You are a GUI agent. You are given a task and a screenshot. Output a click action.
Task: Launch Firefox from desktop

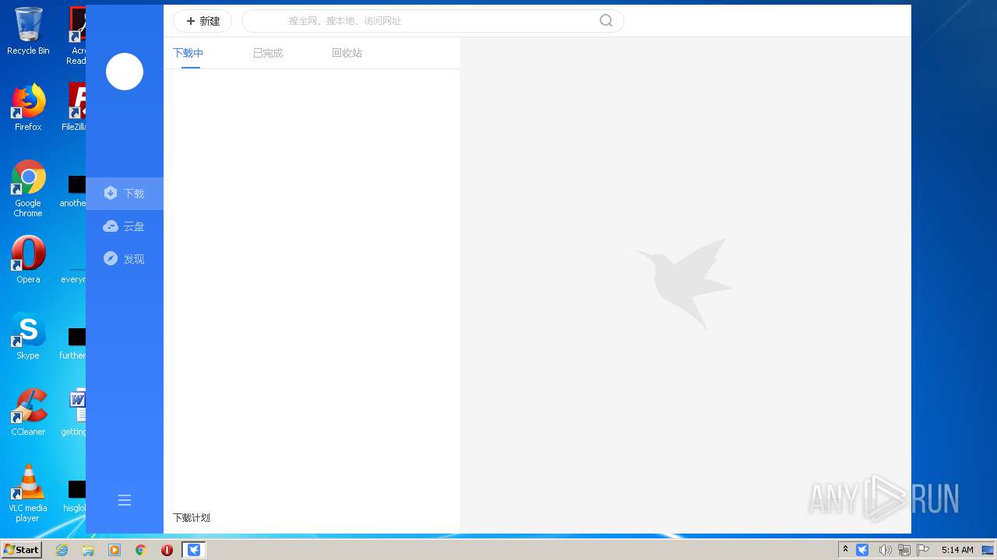(28, 107)
